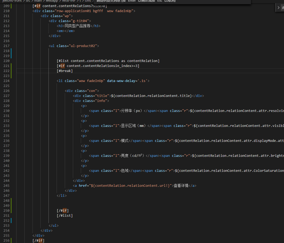This screenshot has height=243, width=284.
Task: Click line number 230 in the gutter
Action: click(6, 111)
